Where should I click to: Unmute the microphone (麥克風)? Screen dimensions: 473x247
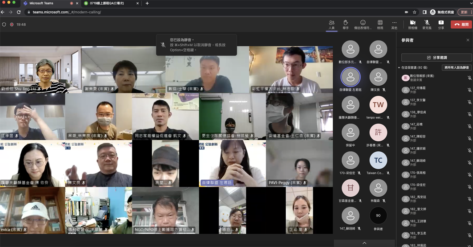click(427, 23)
